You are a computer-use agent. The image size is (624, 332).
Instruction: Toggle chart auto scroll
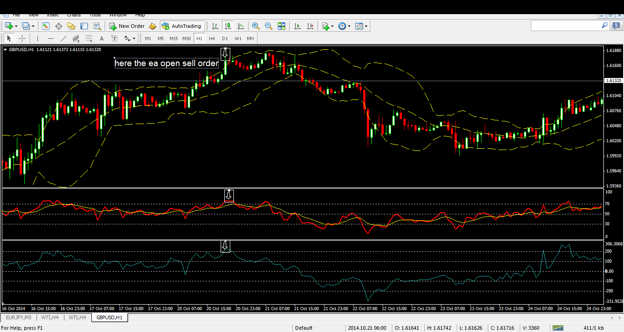[297, 26]
